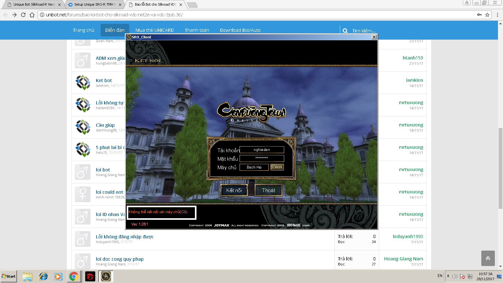Click the EN language indicator
This screenshot has height=283, width=503.
(x=440, y=276)
